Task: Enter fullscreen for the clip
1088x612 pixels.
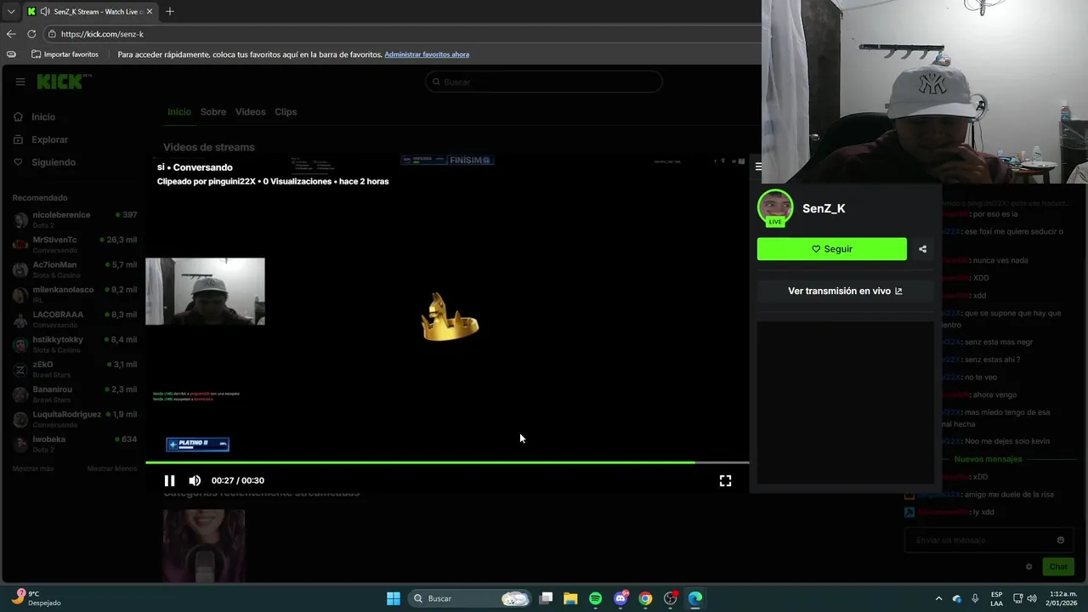Action: [x=725, y=480]
